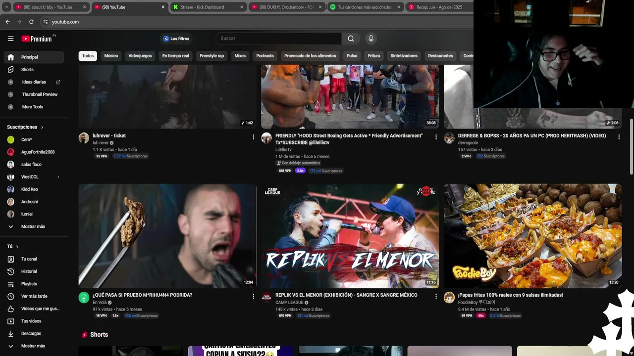Open Tus videos page
This screenshot has width=634, height=356.
[x=34, y=321]
